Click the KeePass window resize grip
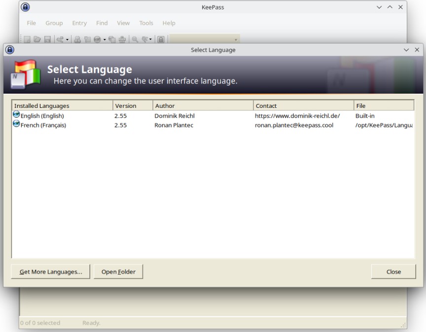 [403, 325]
